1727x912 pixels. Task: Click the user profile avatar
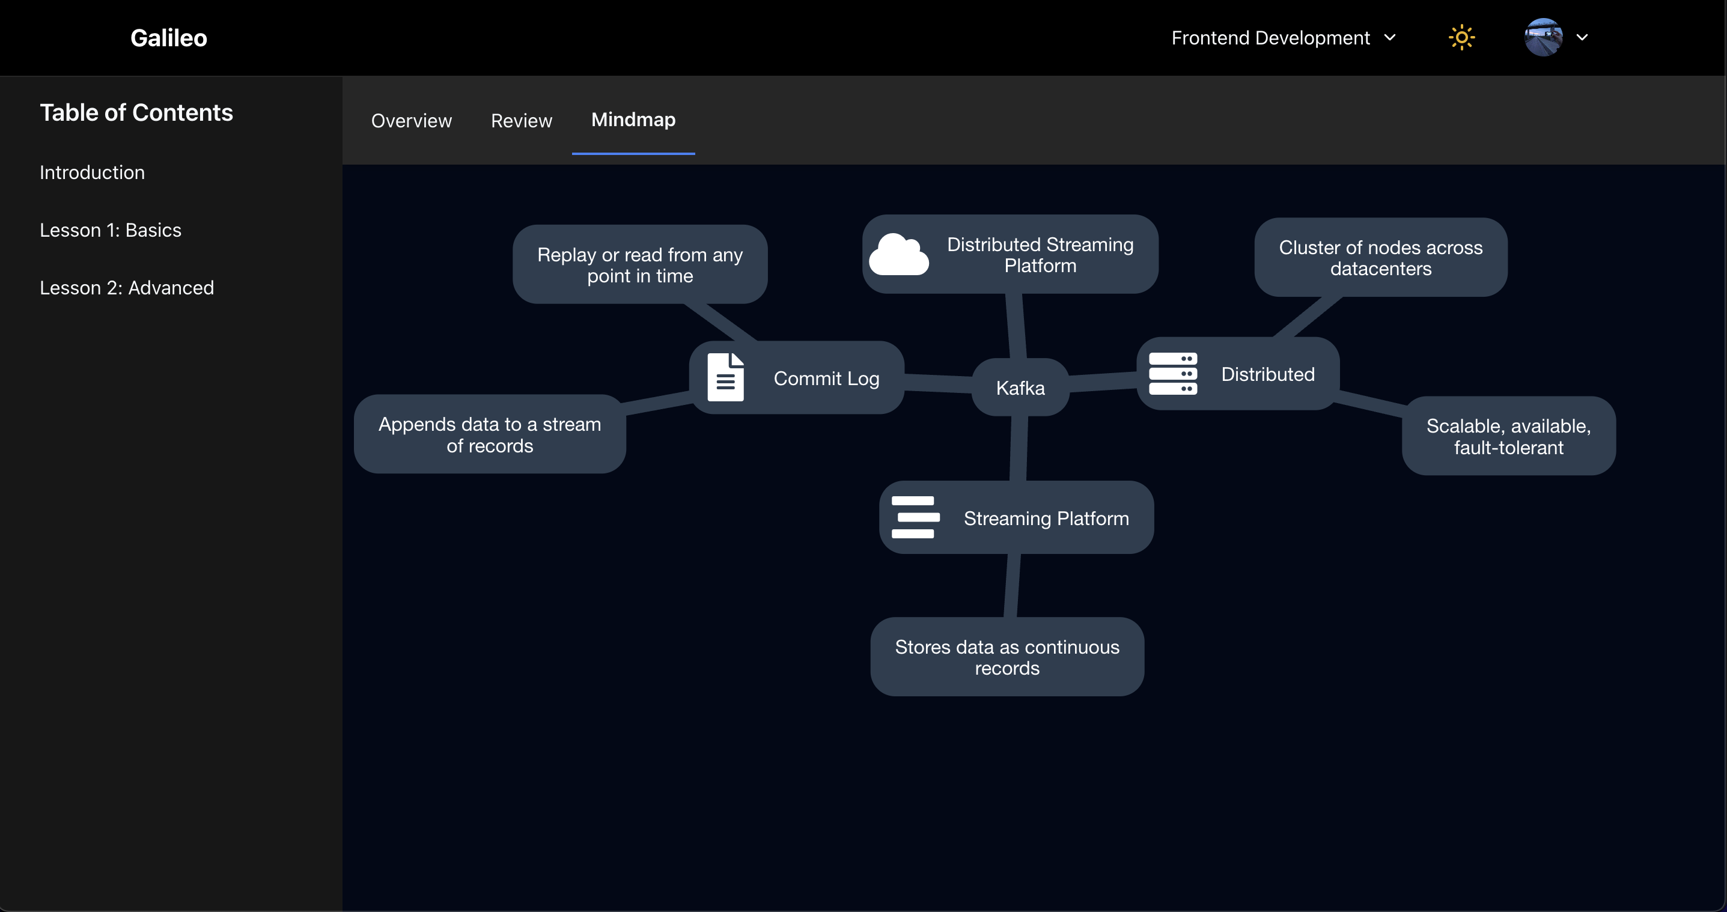click(1543, 37)
